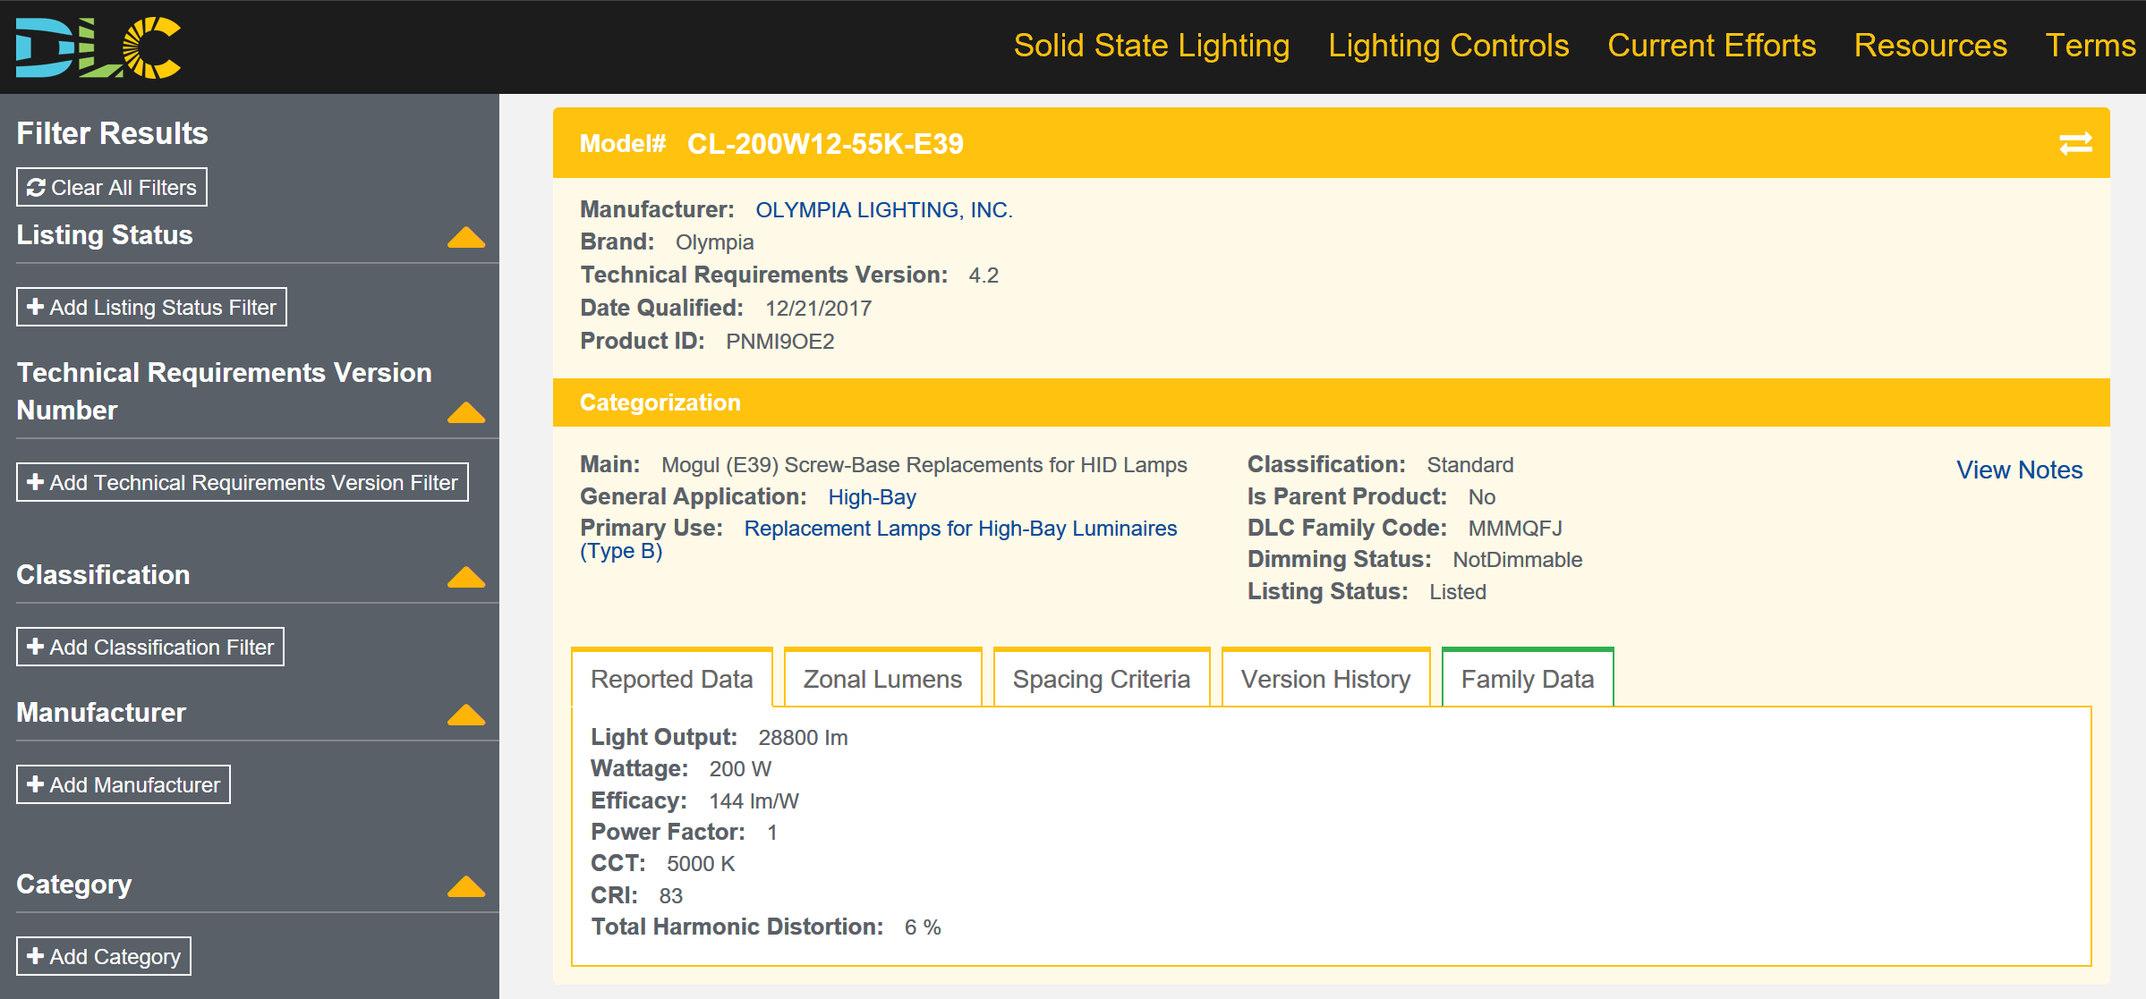Click Add Category button
The width and height of the screenshot is (2146, 999).
[x=104, y=956]
